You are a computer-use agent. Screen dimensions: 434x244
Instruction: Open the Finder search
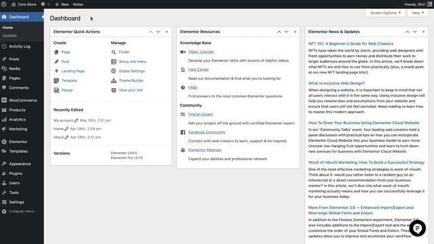(124, 52)
